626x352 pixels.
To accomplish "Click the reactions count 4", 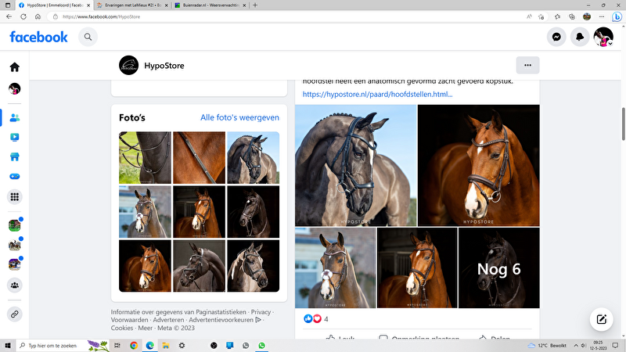I will (326, 319).
